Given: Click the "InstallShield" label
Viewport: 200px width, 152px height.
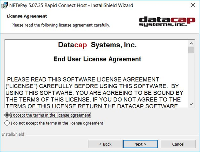Looking at the screenshot, I should point(13,134).
